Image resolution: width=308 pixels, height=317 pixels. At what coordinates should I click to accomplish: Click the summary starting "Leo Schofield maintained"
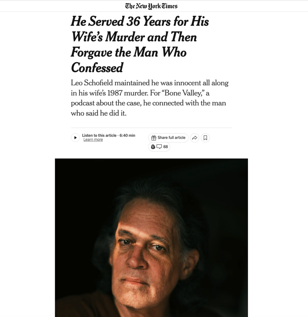150,83
